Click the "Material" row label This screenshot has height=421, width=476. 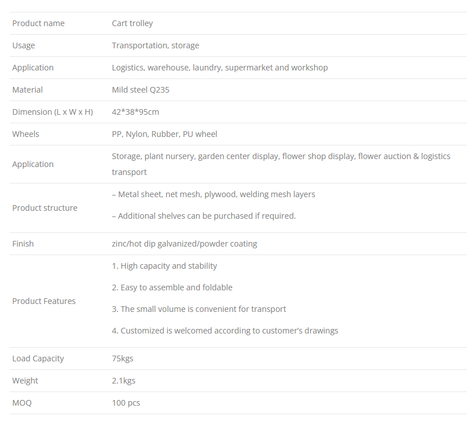coord(27,90)
